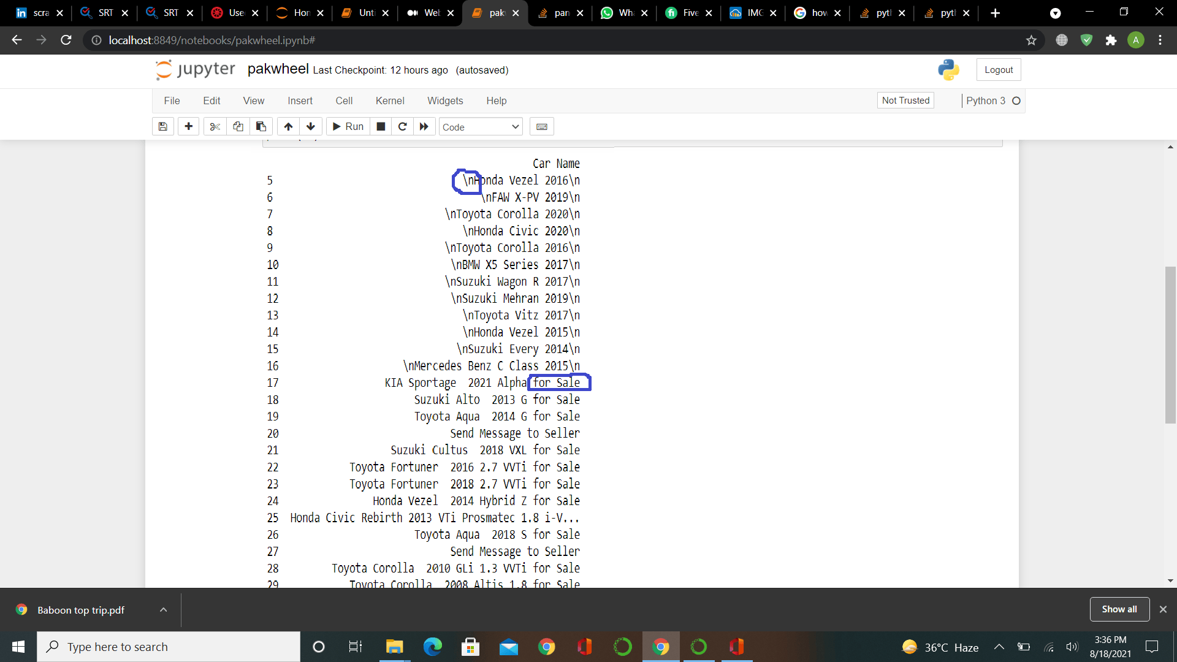
Task: Move the selected cell up
Action: (x=288, y=127)
